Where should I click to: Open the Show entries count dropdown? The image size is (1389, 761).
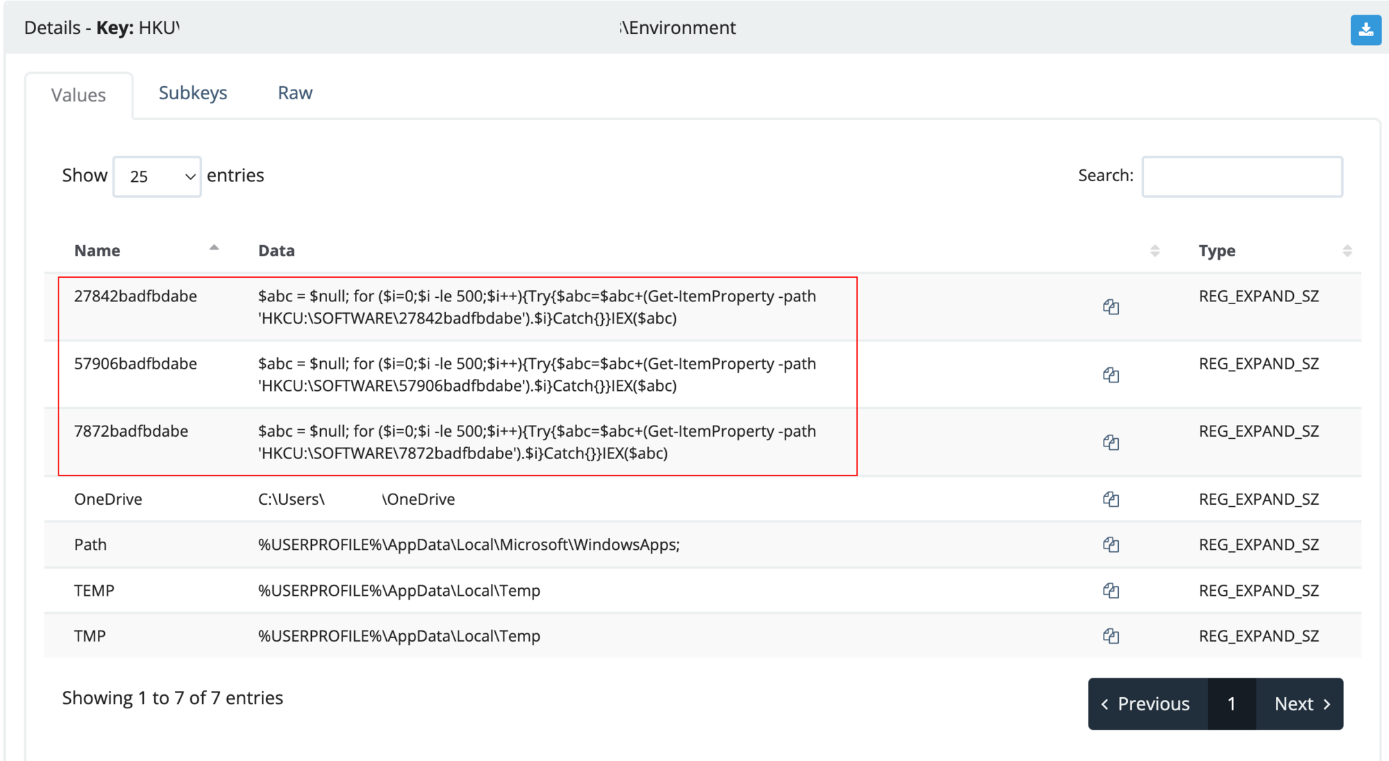pyautogui.click(x=158, y=176)
